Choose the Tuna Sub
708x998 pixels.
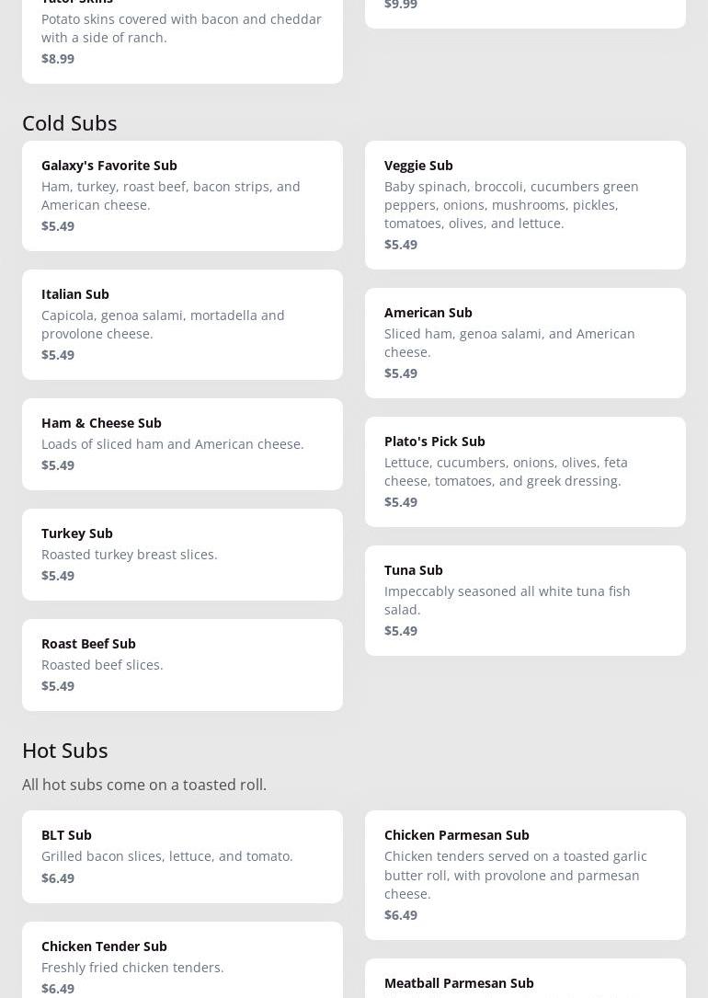click(525, 600)
